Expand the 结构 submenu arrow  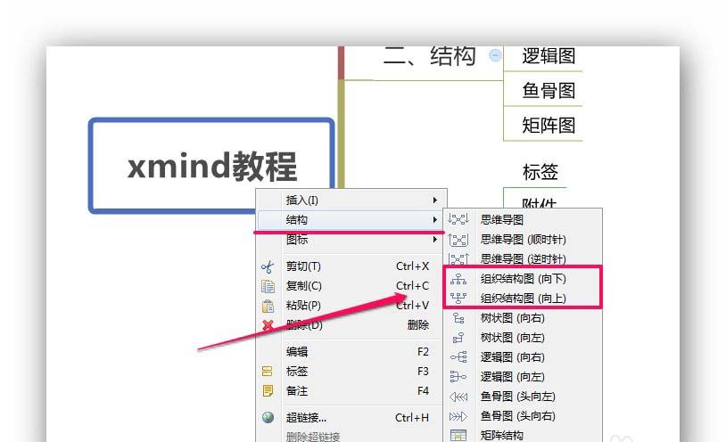click(x=434, y=220)
